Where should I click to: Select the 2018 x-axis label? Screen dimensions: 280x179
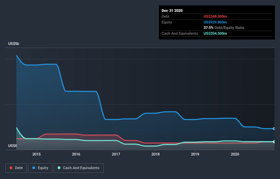[x=156, y=154]
